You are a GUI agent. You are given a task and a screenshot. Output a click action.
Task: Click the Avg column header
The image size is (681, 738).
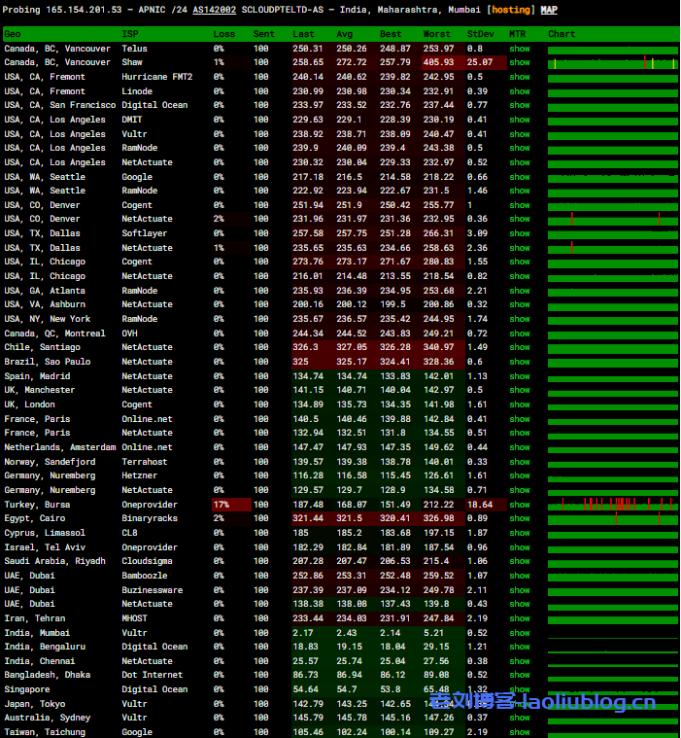tap(346, 34)
